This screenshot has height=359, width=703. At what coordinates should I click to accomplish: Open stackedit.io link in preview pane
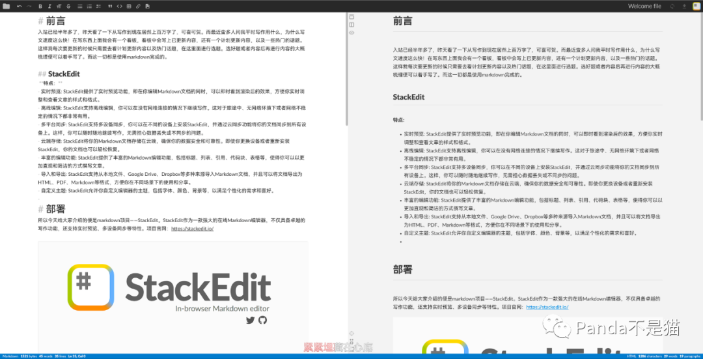tap(547, 307)
